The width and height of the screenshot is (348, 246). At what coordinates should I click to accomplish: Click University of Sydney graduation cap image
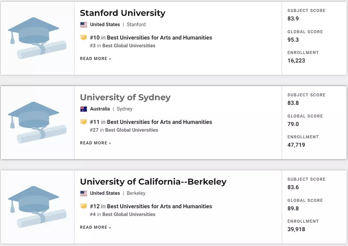37,122
